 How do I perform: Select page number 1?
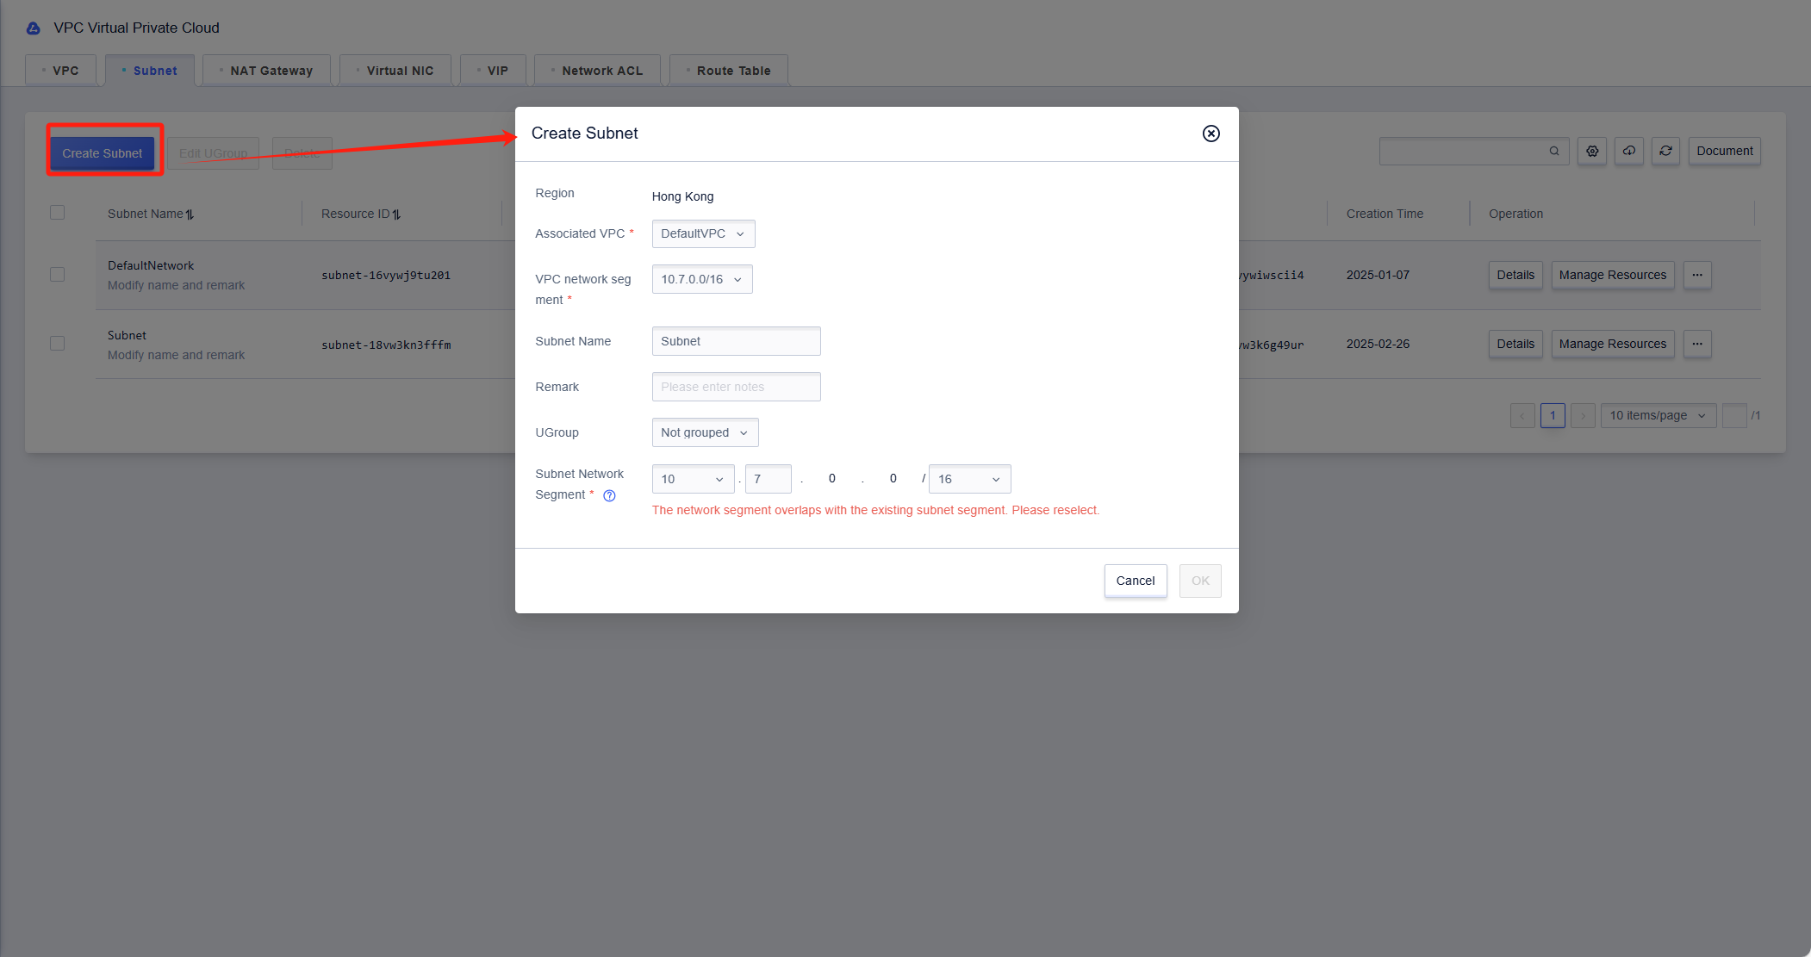(1553, 416)
